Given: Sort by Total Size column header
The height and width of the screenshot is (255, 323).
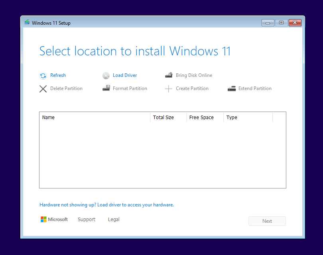Looking at the screenshot, I should pyautogui.click(x=169, y=117).
